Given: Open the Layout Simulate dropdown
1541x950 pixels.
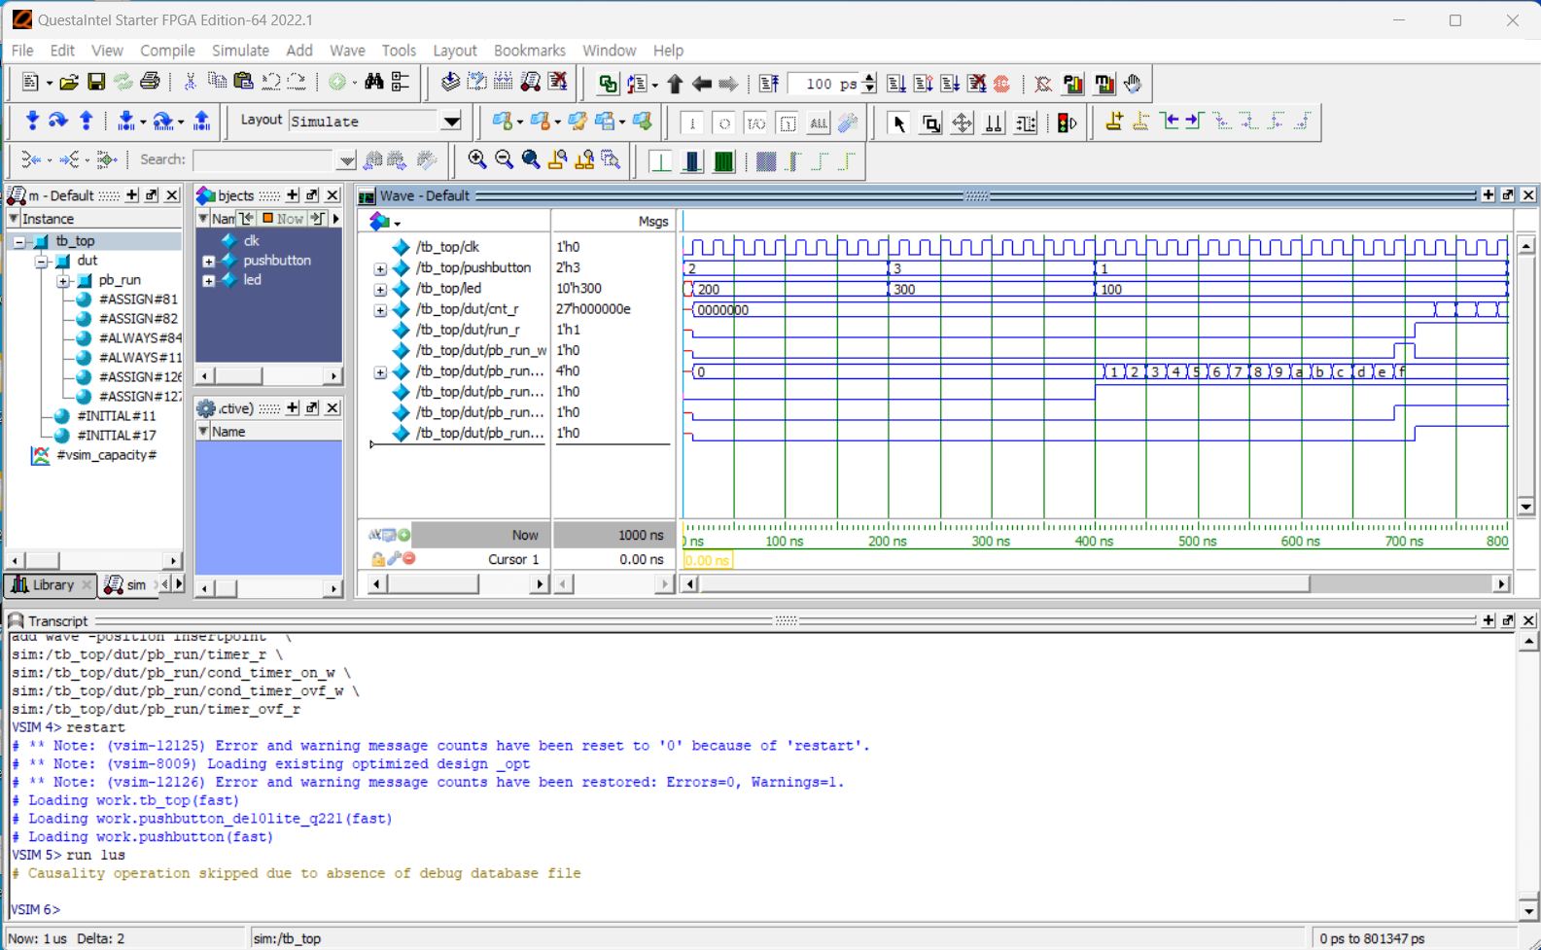Looking at the screenshot, I should click(452, 122).
